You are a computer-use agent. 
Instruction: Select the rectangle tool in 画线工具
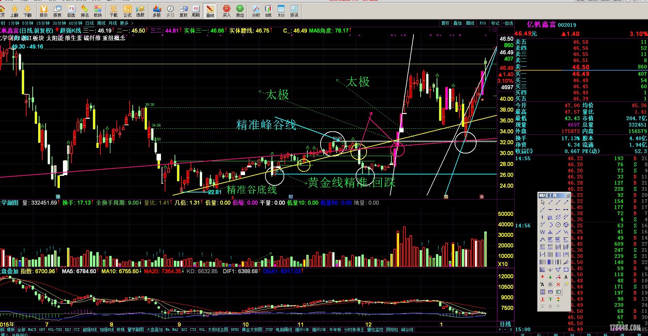[566, 270]
